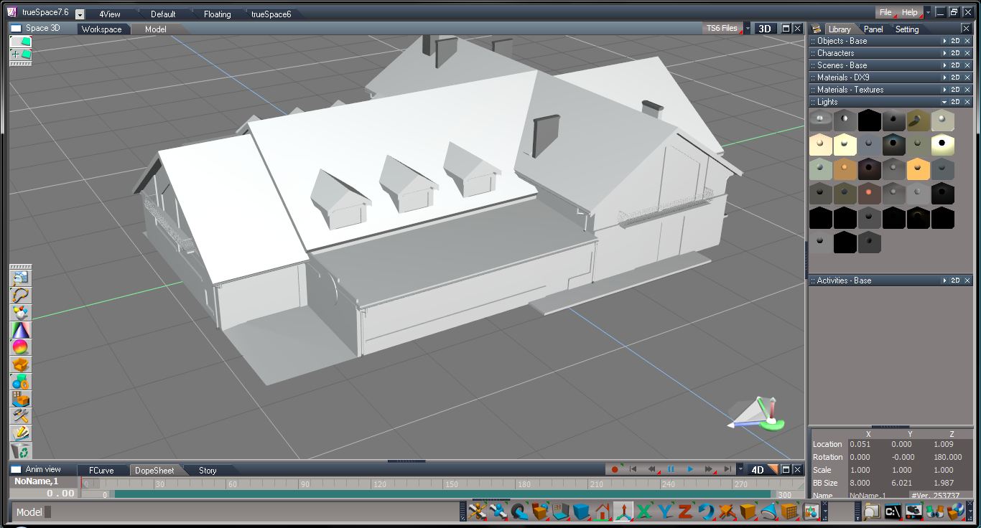981x528 pixels.
Task: Open dropdown arrow next to TS6 Files
Action: point(748,29)
